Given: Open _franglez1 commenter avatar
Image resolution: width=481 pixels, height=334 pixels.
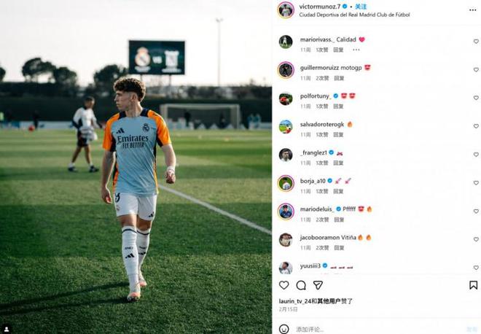Looking at the screenshot, I should coord(286,155).
